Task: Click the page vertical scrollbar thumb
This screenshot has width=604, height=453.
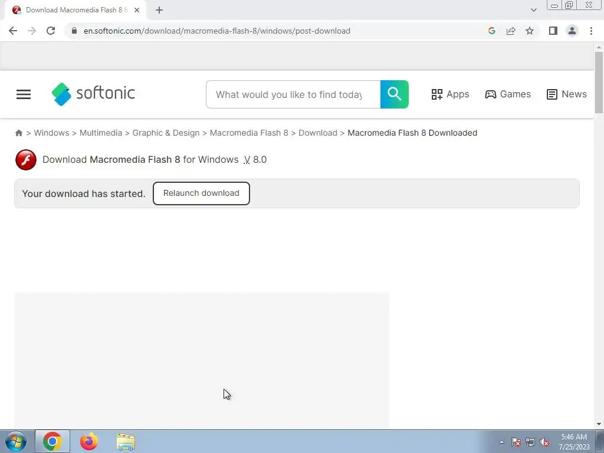Action: 599,83
